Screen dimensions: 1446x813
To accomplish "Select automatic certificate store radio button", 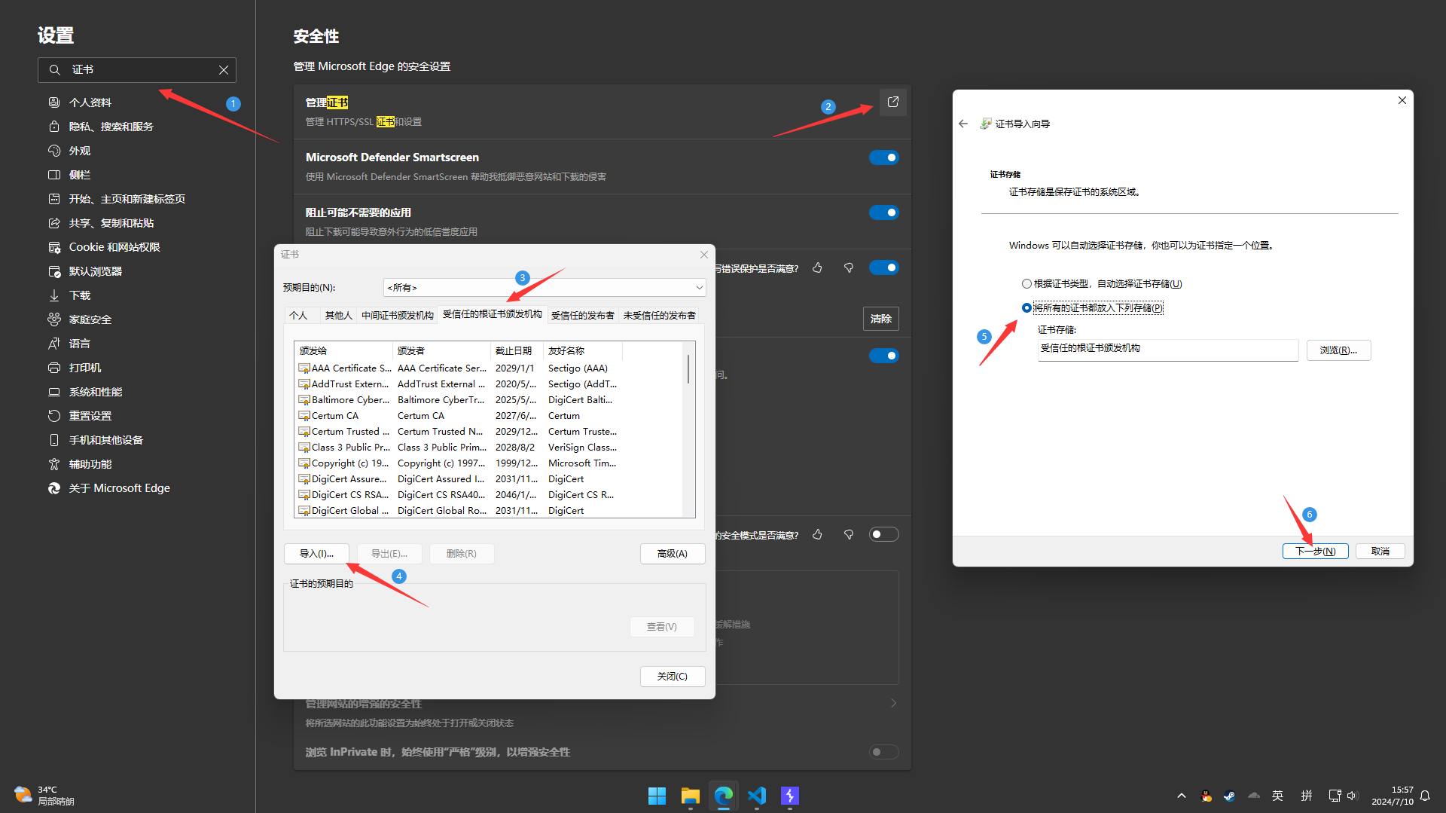I will [1027, 284].
